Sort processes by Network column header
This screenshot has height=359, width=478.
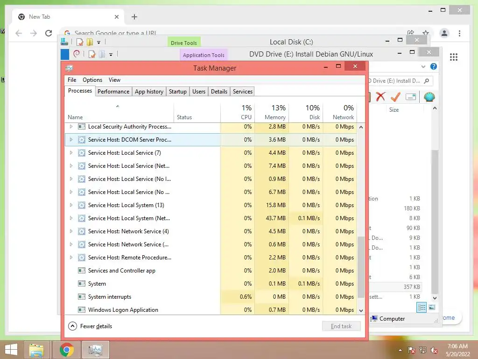340,112
